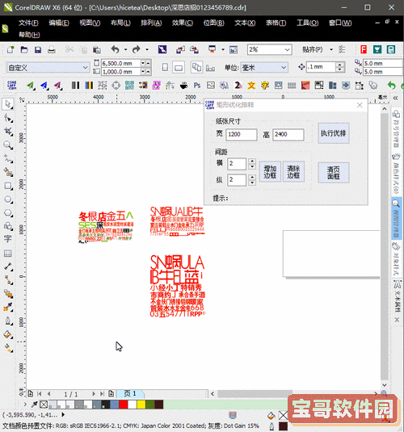The image size is (404, 432).
Task: Click 增加边框 button
Action: click(270, 172)
